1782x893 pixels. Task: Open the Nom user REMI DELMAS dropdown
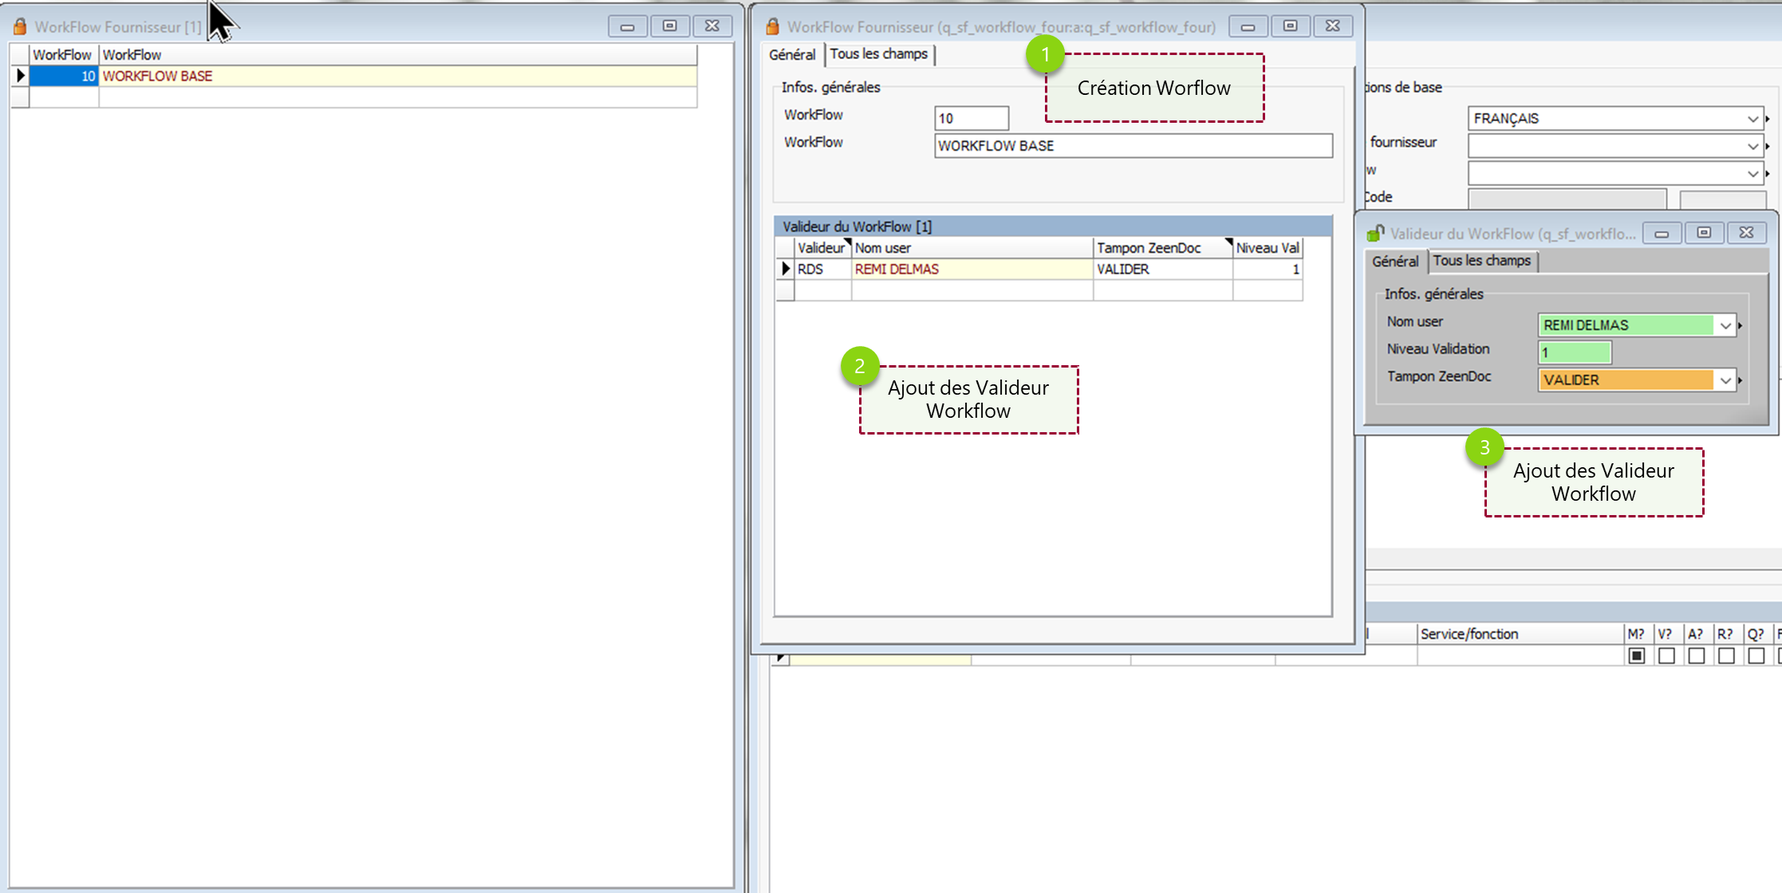pos(1725,325)
